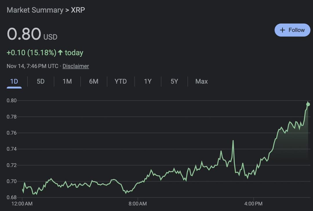The height and width of the screenshot is (211, 313).
Task: Go to Market Summary breadcrumb
Action: [x=35, y=10]
